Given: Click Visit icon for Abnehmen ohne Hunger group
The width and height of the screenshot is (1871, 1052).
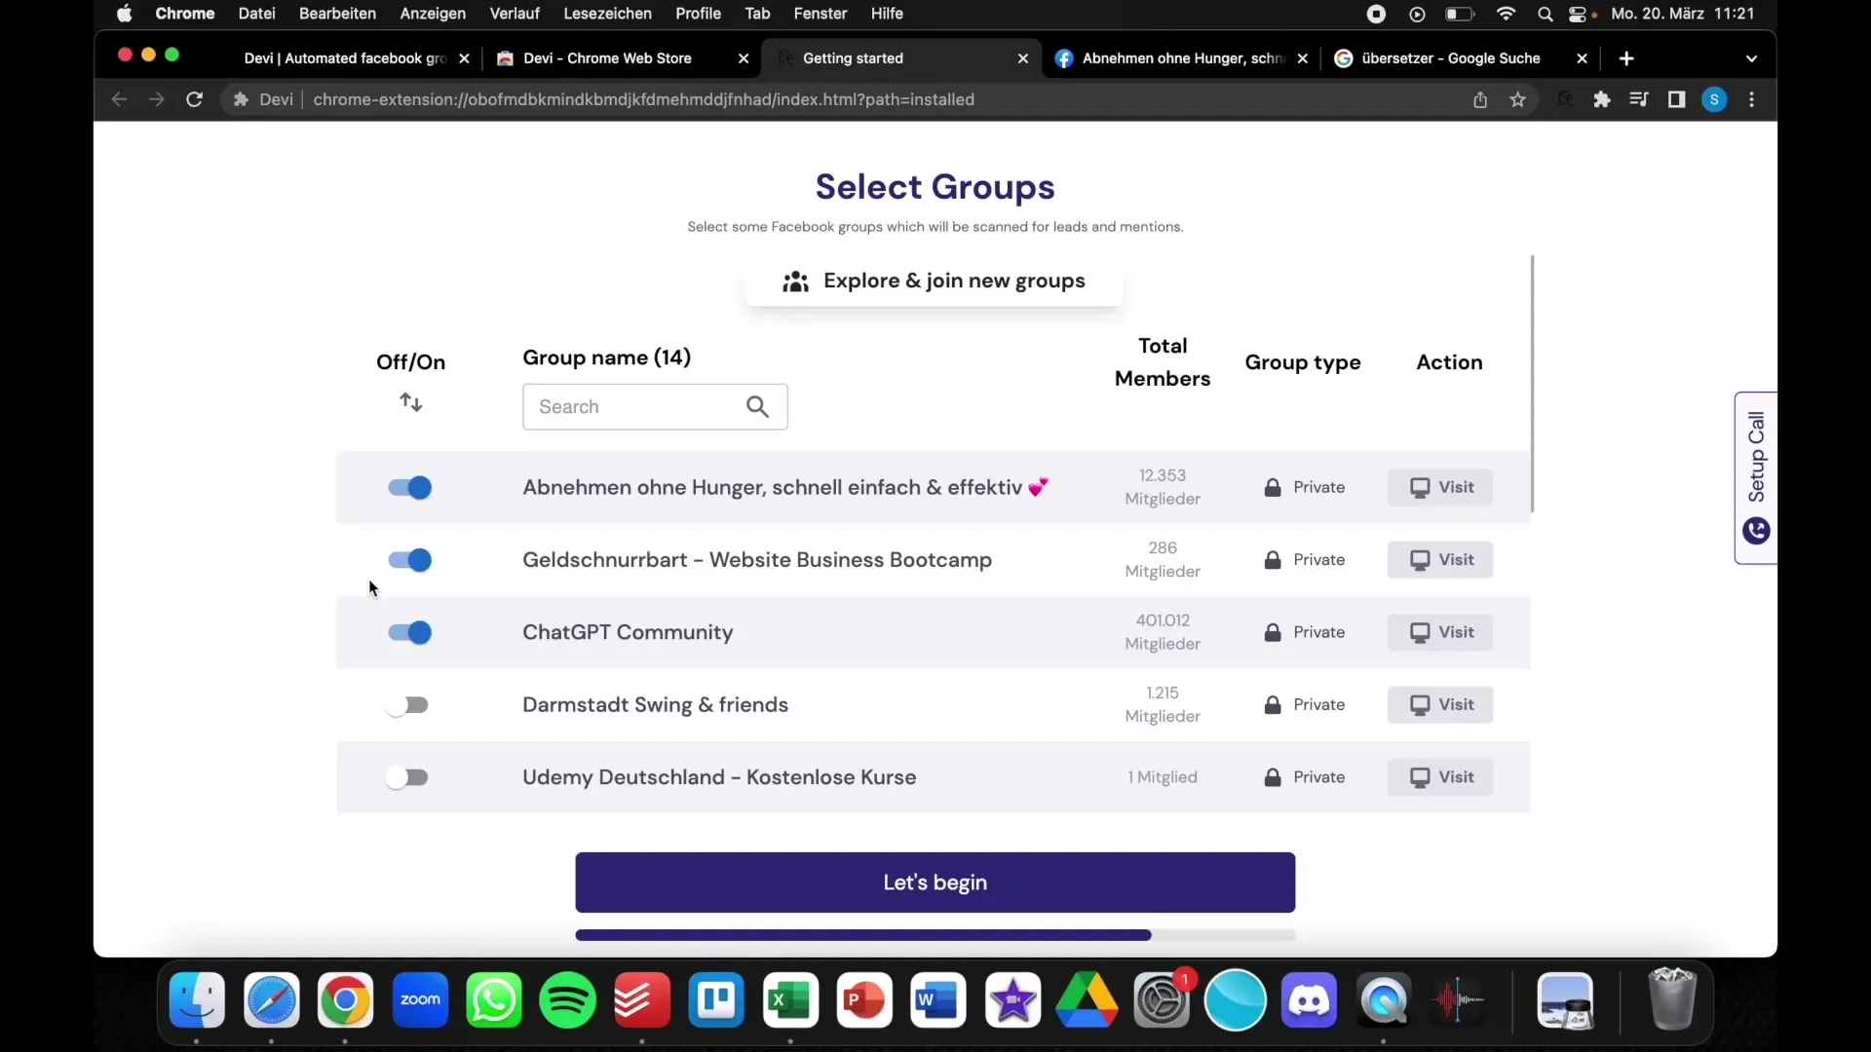Looking at the screenshot, I should point(1440,487).
